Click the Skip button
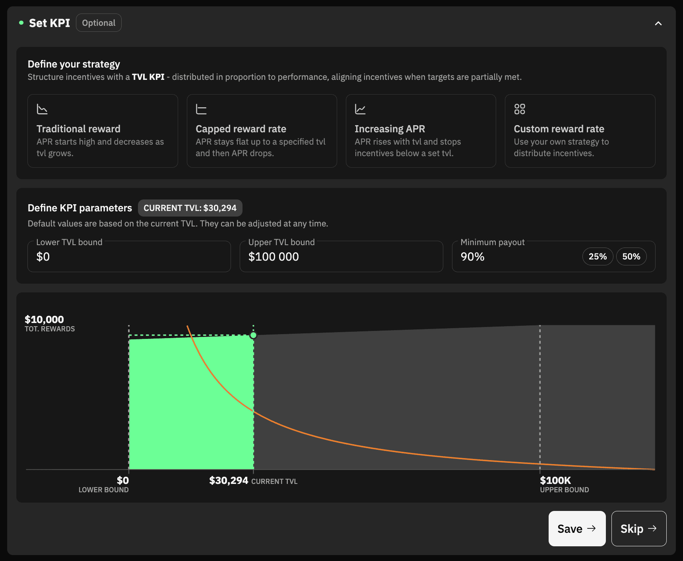Image resolution: width=683 pixels, height=561 pixels. [638, 528]
